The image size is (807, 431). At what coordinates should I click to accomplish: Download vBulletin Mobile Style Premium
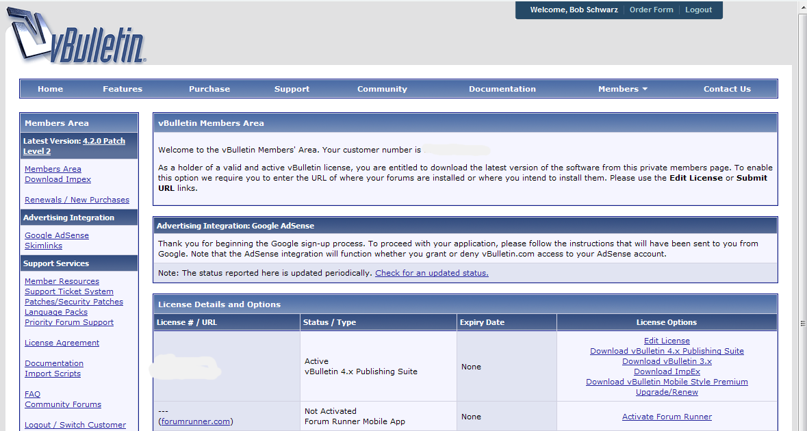tap(667, 382)
